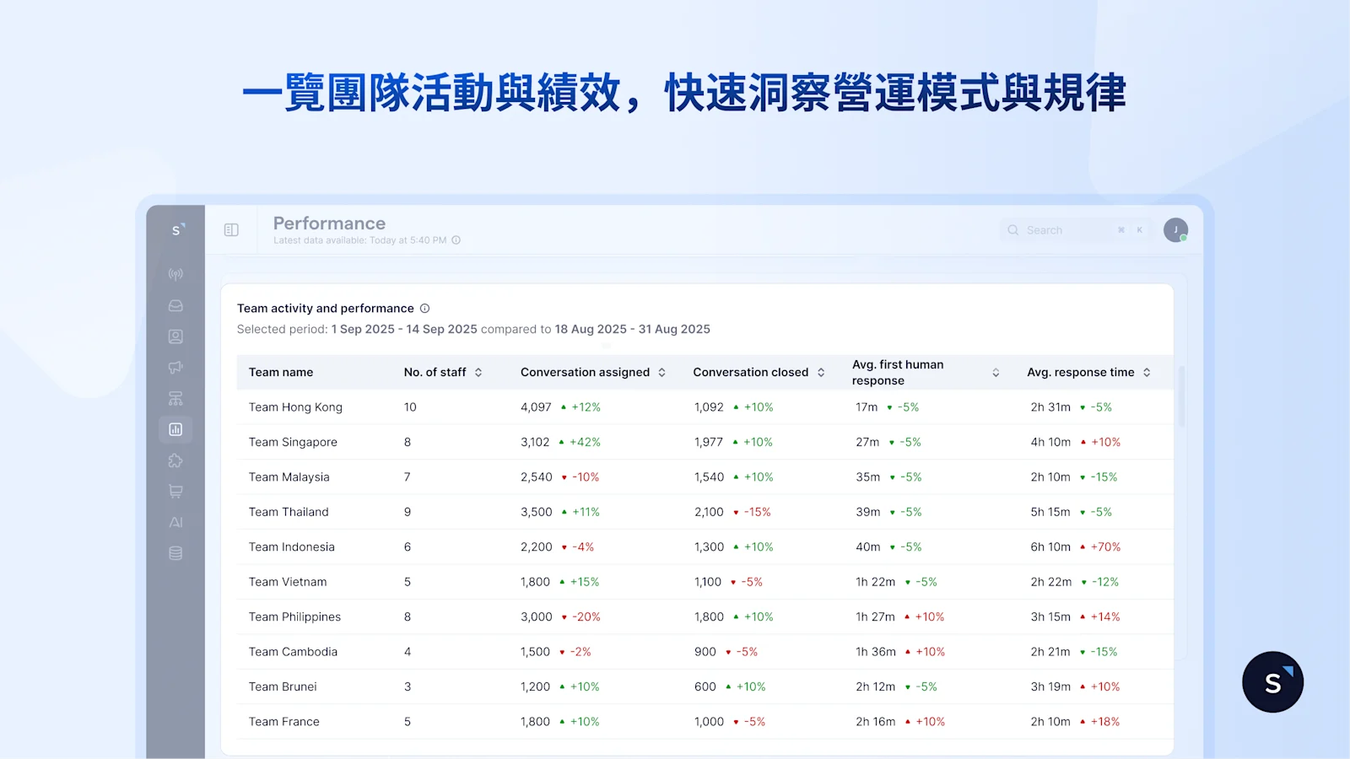Open the Data database icon in sidebar
This screenshot has width=1350, height=759.
tap(175, 553)
